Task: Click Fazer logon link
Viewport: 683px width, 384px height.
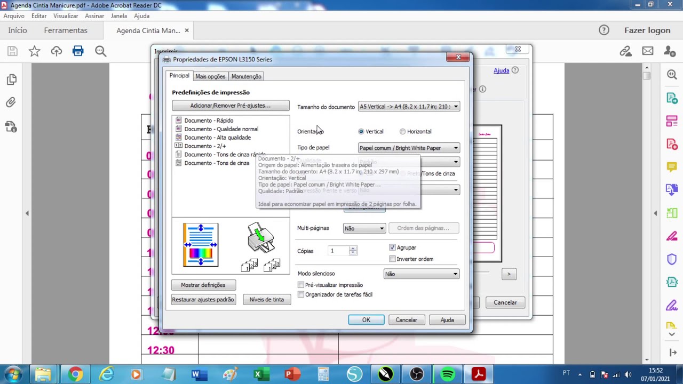Action: pos(647,30)
